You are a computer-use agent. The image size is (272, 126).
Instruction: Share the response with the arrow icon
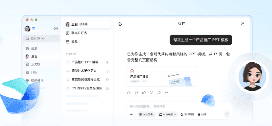point(159,93)
